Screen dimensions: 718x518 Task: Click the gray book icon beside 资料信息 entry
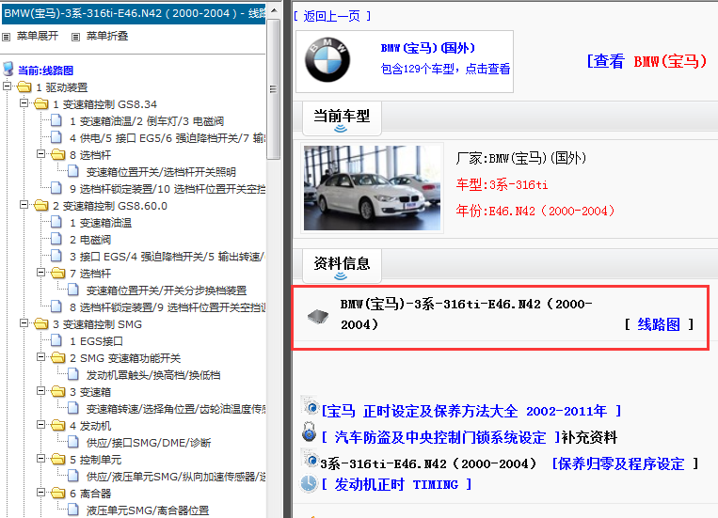click(x=318, y=316)
